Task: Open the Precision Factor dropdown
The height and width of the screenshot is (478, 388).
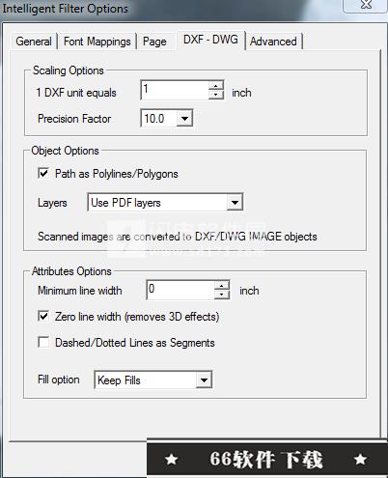Action: (x=184, y=119)
